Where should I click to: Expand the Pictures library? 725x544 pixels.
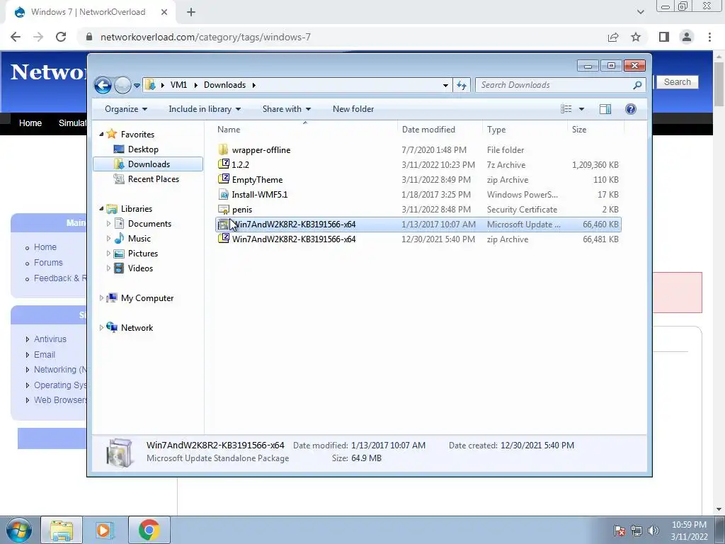108,254
